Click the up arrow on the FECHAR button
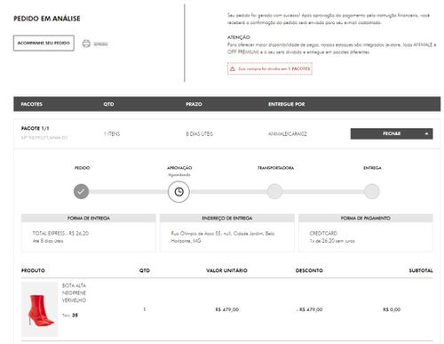444x344 pixels. coord(426,134)
